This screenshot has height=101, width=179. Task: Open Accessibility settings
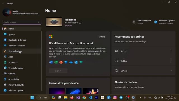[22, 79]
